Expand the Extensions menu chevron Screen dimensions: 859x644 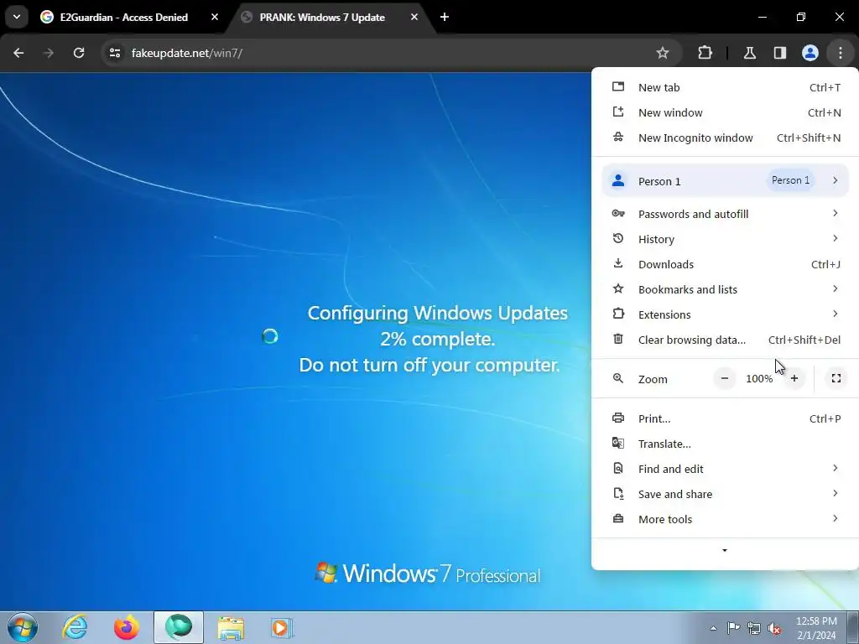835,314
